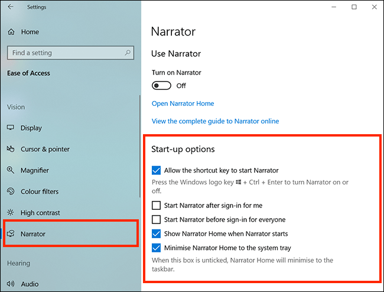Select the High contrast sun icon
384x292 pixels.
click(x=11, y=212)
